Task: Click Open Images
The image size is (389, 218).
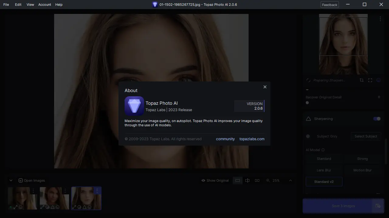Action: click(x=32, y=180)
